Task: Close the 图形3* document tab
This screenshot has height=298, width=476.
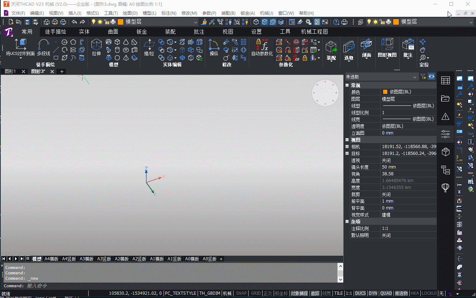Action: 52,72
